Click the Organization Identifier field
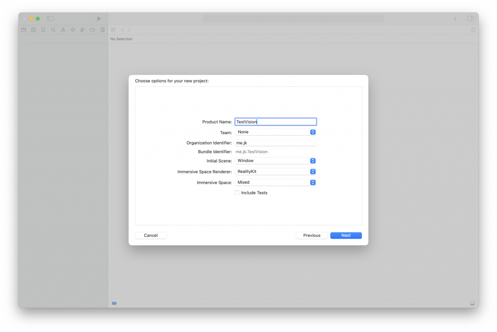This screenshot has width=497, height=332. 276,143
